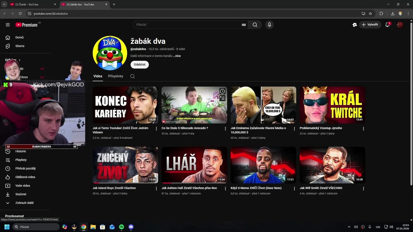Start voice search with microphone icon
Image resolution: width=413 pixels, height=232 pixels.
click(x=269, y=24)
